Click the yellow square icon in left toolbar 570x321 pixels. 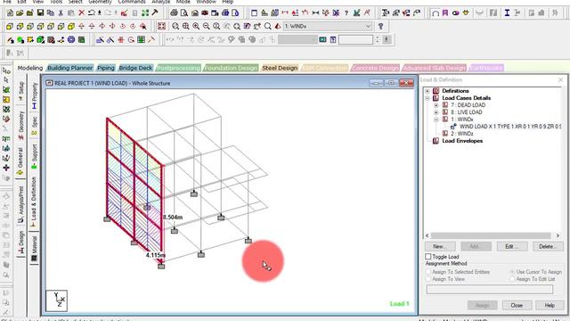coord(6,99)
